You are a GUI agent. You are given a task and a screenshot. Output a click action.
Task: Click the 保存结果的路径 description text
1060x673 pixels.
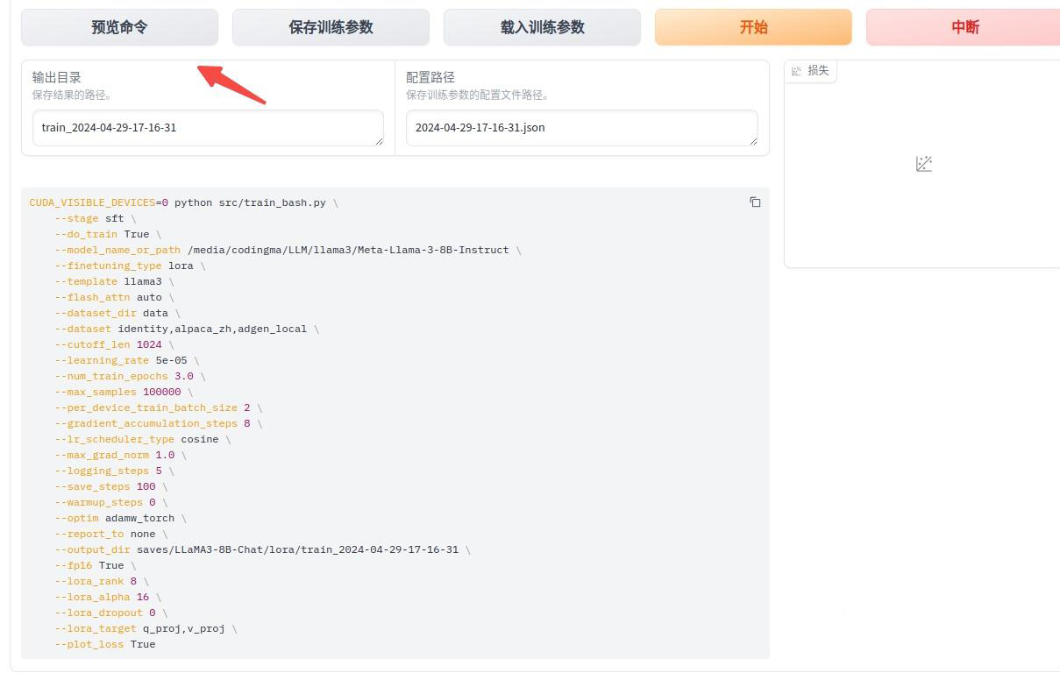click(x=72, y=95)
